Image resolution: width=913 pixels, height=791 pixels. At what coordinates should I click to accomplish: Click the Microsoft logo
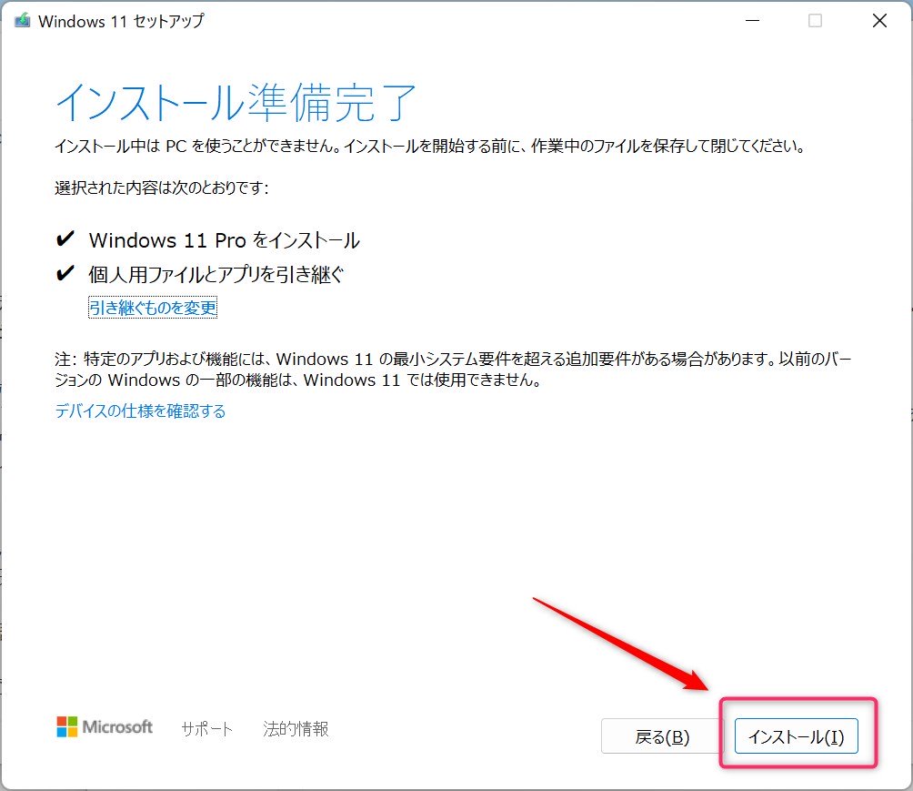pos(105,727)
